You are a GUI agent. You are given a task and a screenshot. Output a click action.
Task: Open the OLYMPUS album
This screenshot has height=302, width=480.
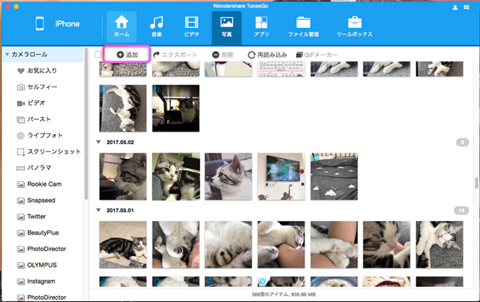click(42, 265)
